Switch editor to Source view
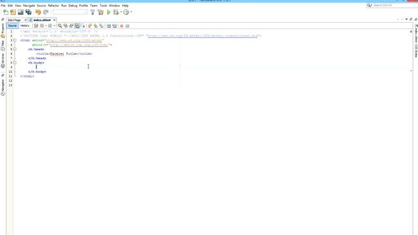This screenshot has height=235, width=418. coord(12,25)
